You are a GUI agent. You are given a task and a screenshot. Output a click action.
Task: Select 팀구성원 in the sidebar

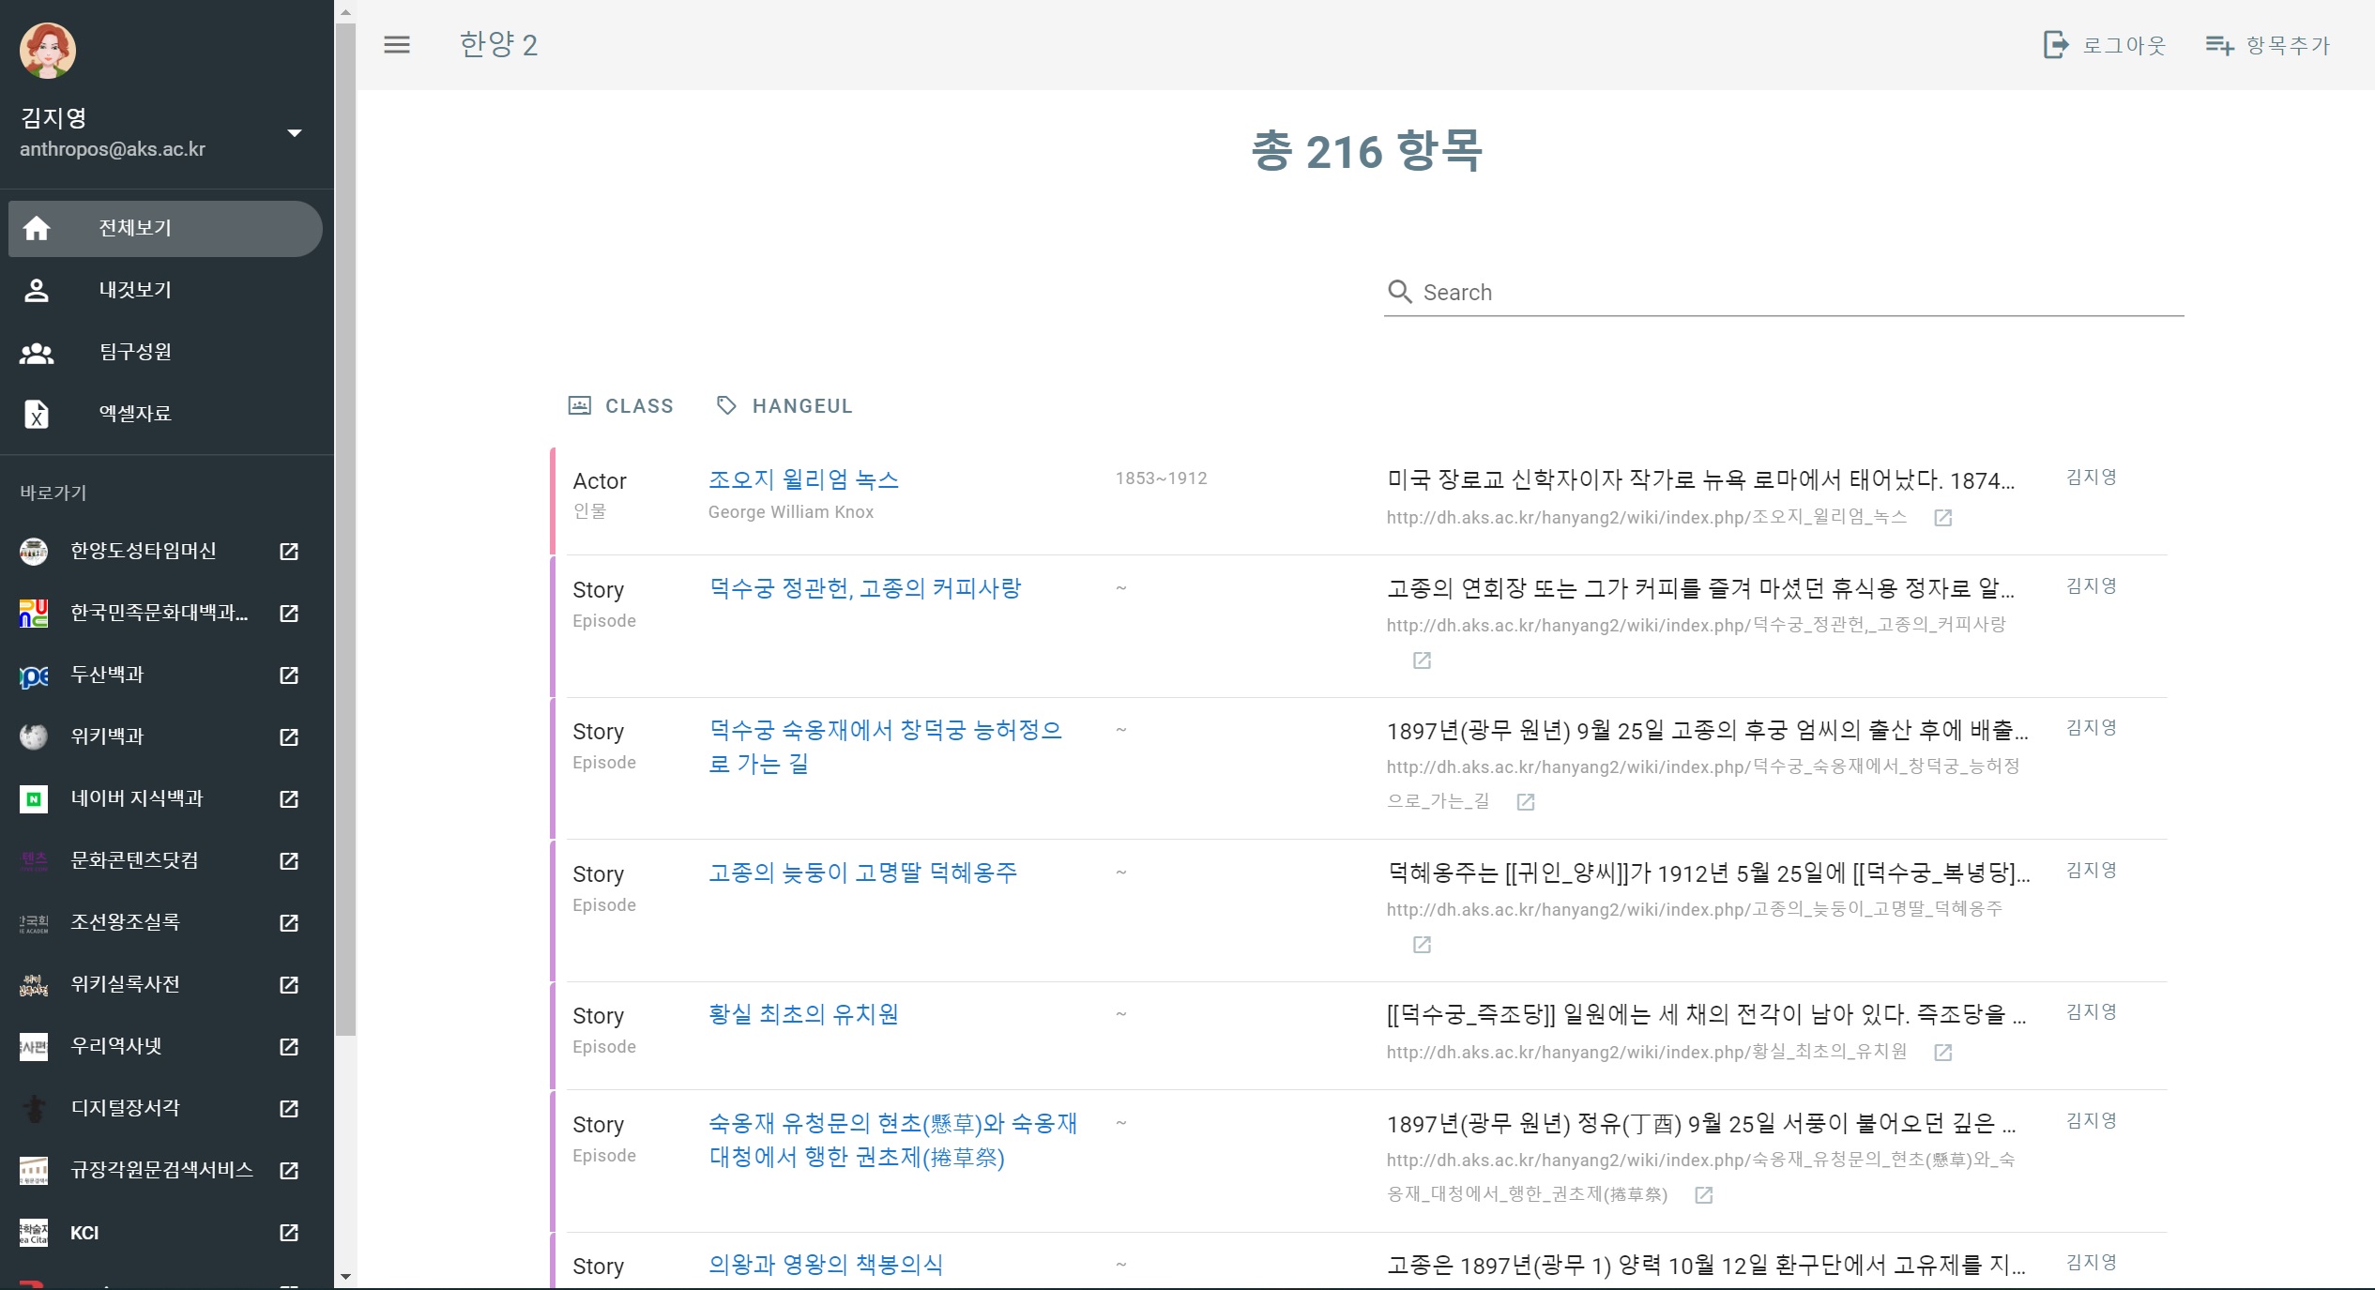click(136, 352)
